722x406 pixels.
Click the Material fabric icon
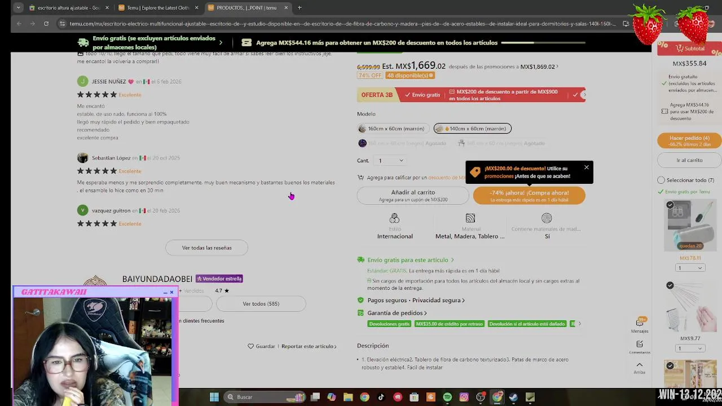470,218
